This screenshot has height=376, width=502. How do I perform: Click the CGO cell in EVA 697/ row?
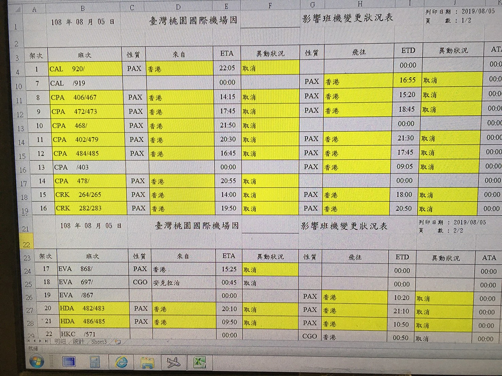pos(140,282)
